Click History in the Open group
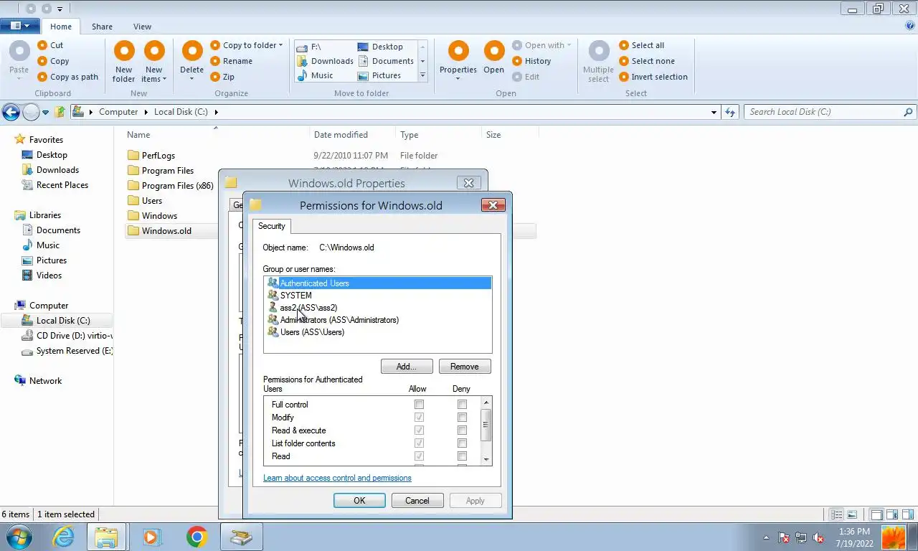918x551 pixels. [531, 61]
